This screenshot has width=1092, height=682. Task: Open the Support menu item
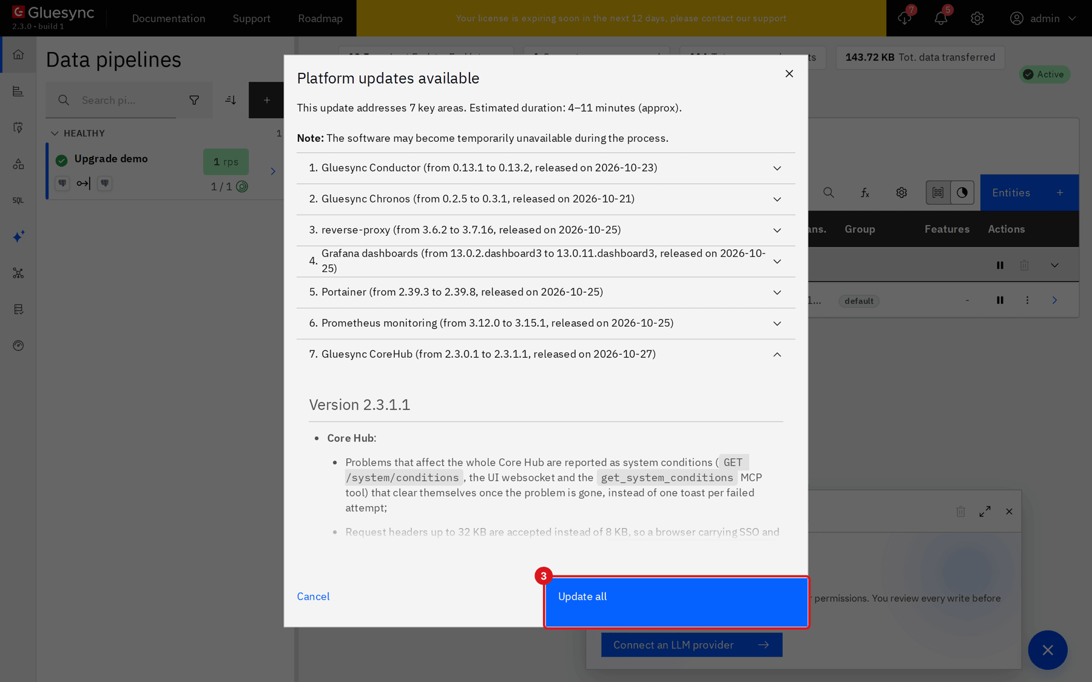252,18
